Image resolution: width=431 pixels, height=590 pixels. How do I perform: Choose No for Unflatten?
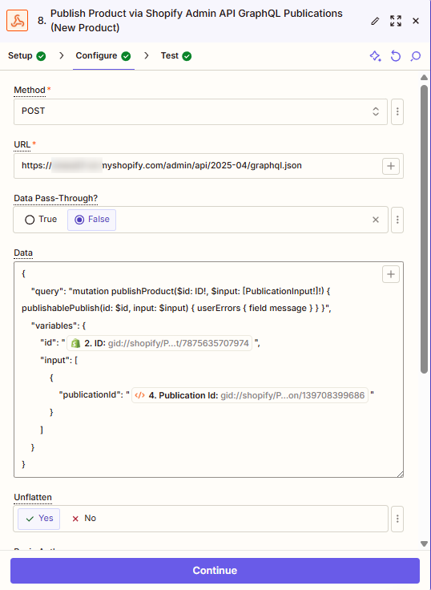84,519
